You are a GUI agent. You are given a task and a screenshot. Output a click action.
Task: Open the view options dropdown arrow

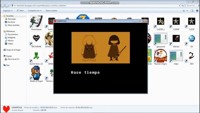[x=187, y=11]
